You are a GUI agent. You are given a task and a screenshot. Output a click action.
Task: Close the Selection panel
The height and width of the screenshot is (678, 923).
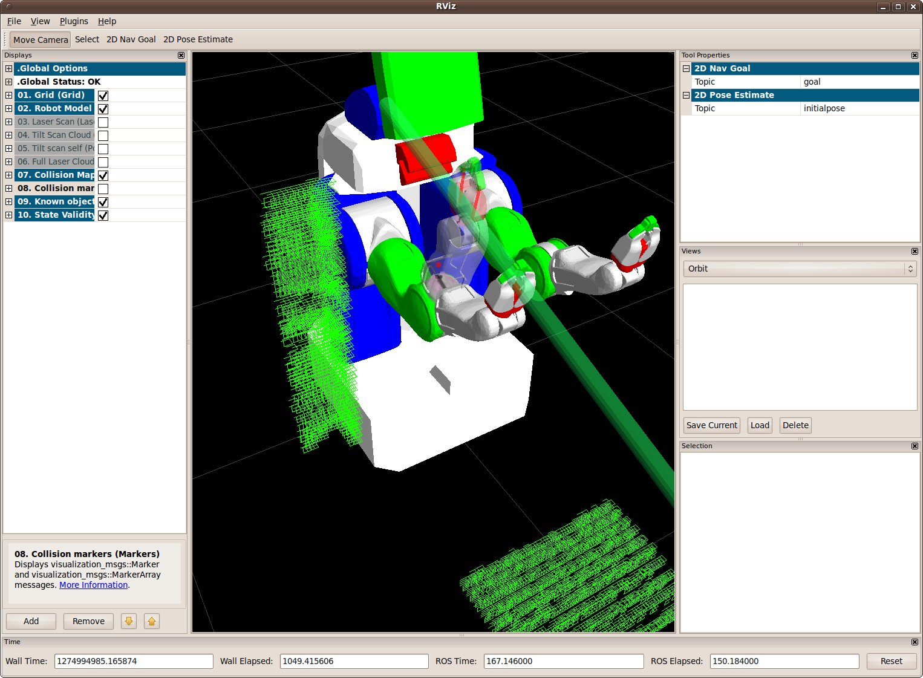[x=915, y=446]
